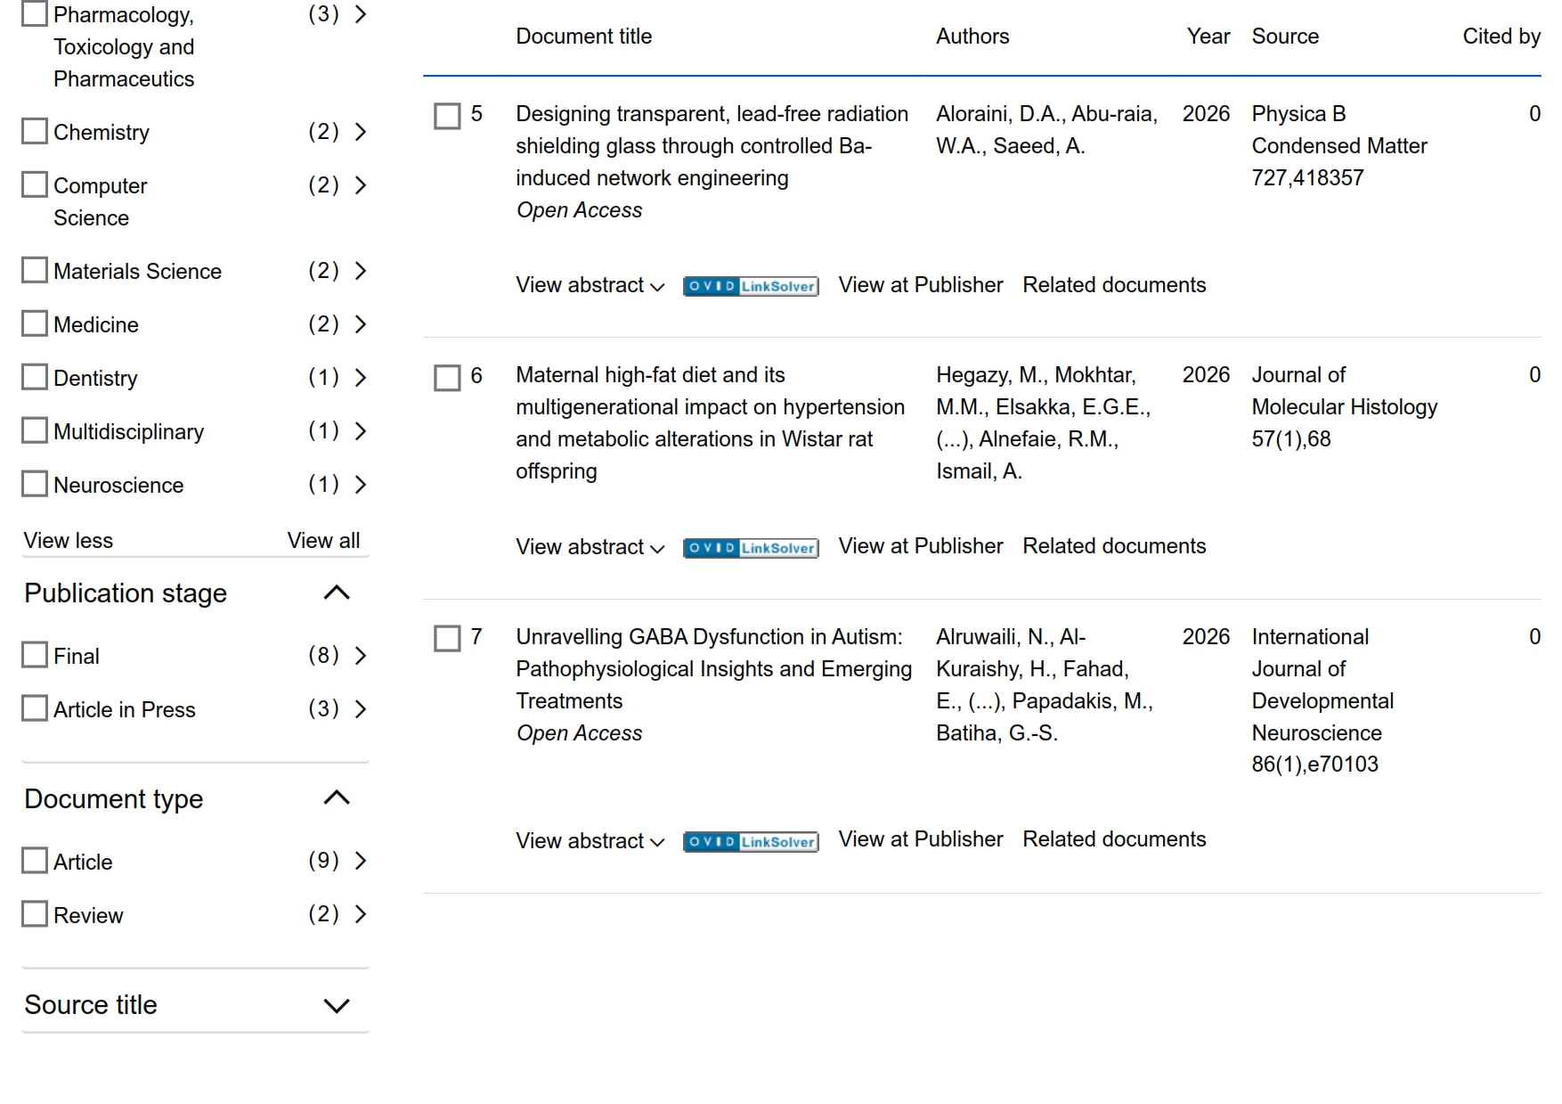Click the arrow next to Chemistry filter
Screen dimensions: 1562x1104
click(361, 133)
